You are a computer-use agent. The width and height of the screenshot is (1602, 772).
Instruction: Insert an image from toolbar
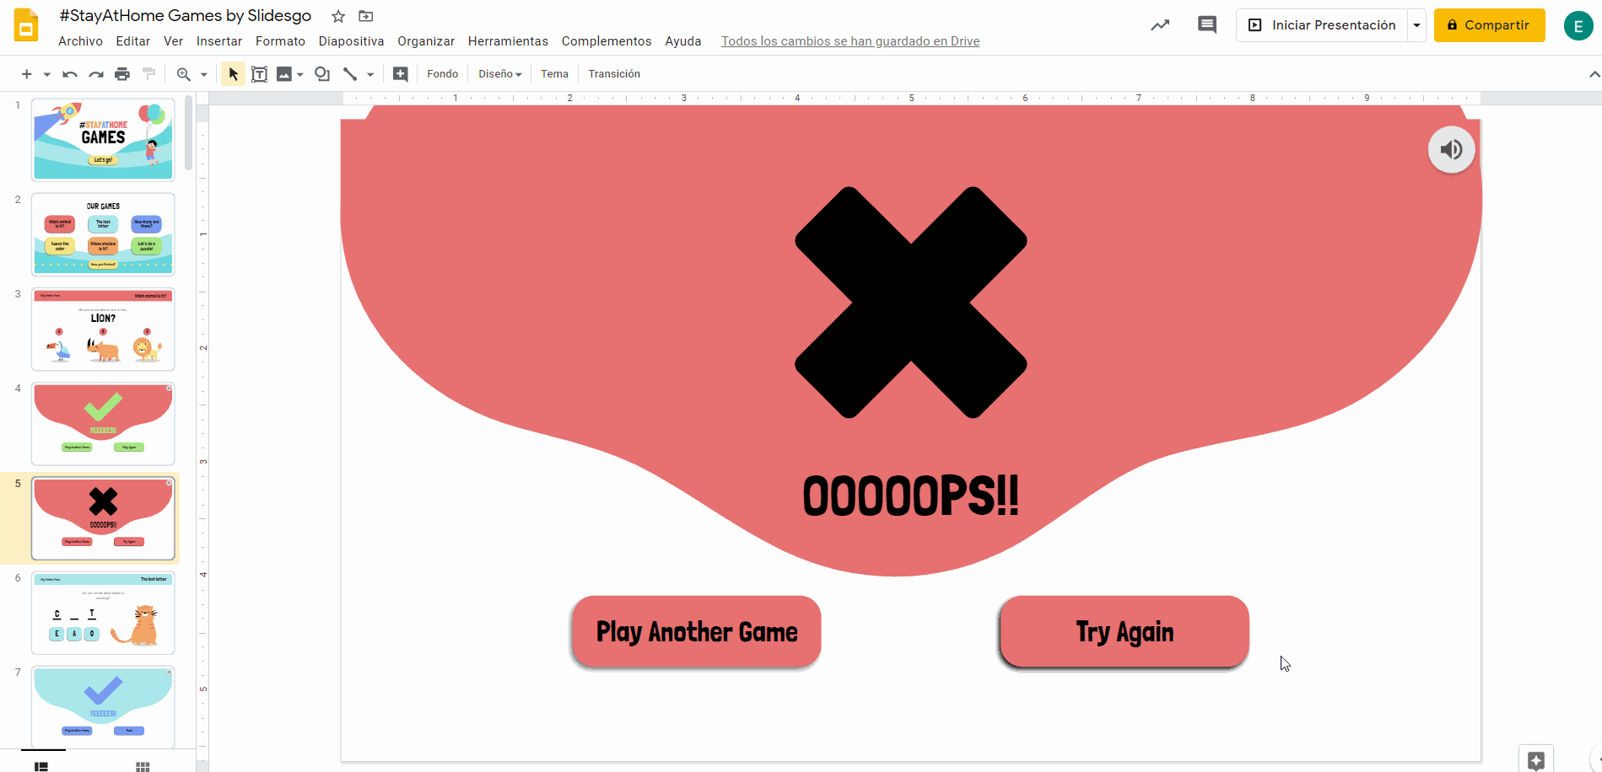pyautogui.click(x=284, y=74)
